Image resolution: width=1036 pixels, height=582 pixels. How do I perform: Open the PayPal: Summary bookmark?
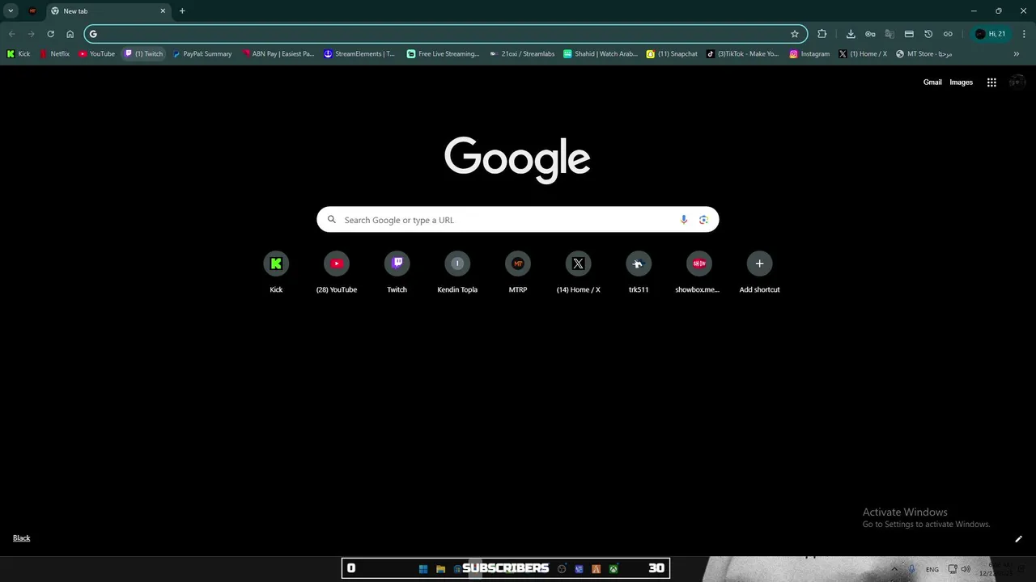pyautogui.click(x=202, y=54)
